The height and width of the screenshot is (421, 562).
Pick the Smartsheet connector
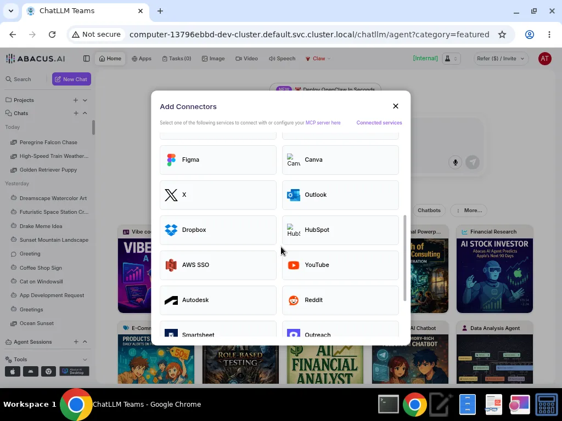coord(218,329)
